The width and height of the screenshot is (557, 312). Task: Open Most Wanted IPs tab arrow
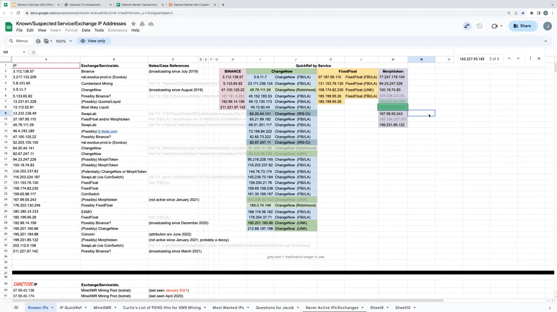248,308
